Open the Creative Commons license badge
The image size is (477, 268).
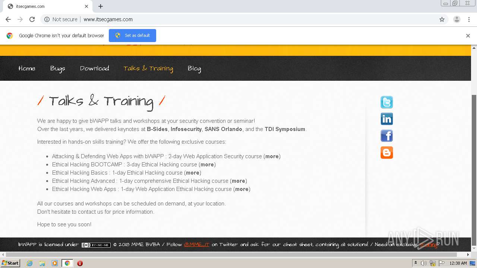coord(96,245)
